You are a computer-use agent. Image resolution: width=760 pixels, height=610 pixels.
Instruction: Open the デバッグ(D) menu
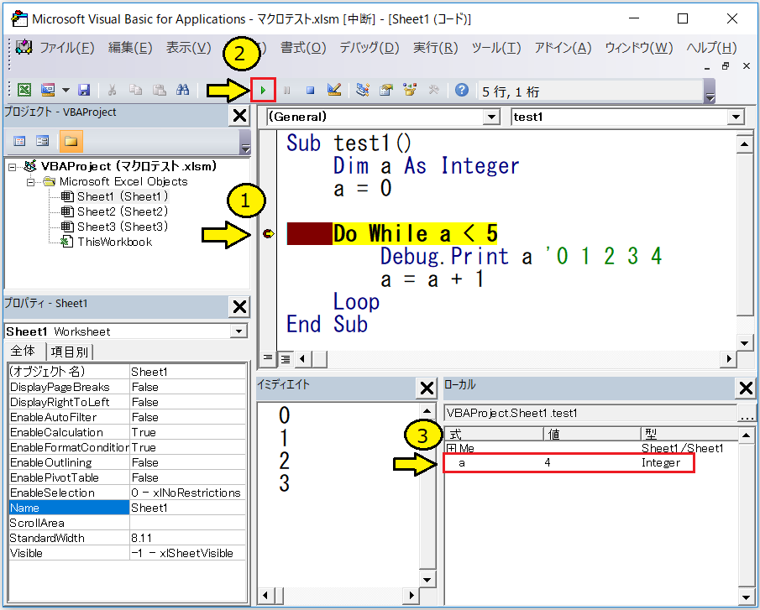point(369,48)
